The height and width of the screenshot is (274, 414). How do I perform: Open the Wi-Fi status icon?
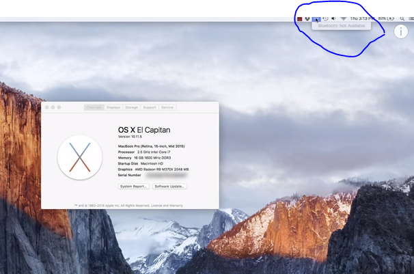343,18
